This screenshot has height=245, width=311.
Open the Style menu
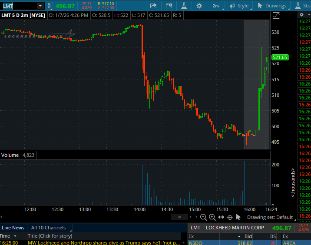tap(239, 6)
